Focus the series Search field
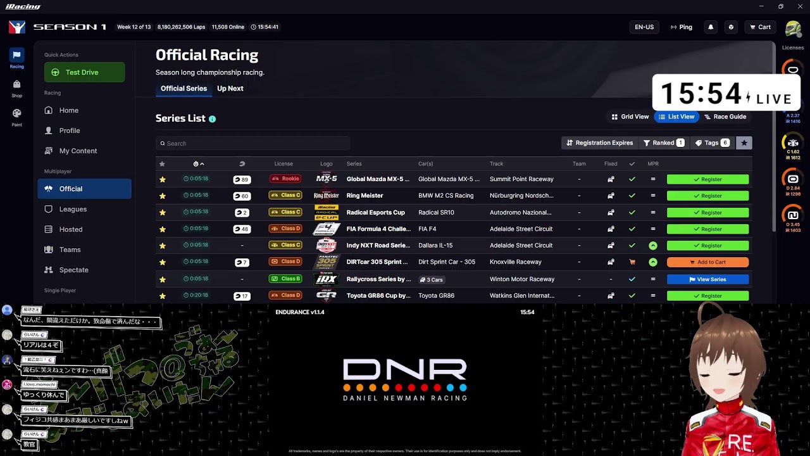 tap(253, 143)
